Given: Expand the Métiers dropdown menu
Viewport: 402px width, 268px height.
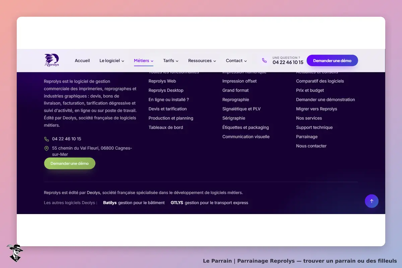Looking at the screenshot, I should [x=144, y=61].
